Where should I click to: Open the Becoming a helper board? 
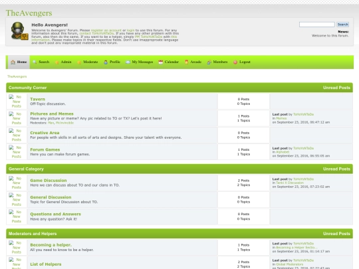51,244
